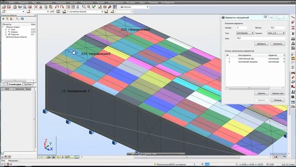Switch to the Группы tab

28,84
